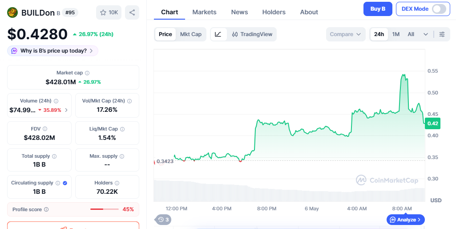Image resolution: width=456 pixels, height=229 pixels.
Task: Click the 17.26% Vol/Mkt Cap value
Action: 107,110
